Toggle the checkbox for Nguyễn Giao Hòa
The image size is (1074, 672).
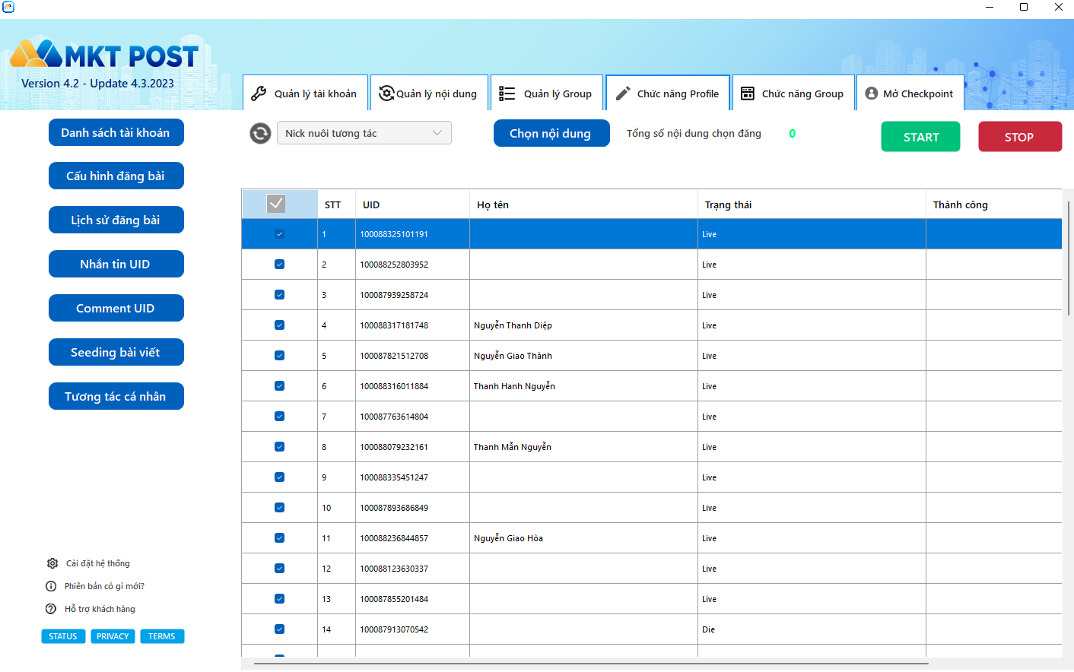(x=279, y=538)
